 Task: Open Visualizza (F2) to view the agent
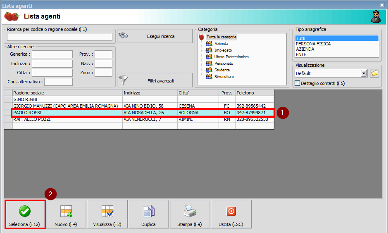point(107,214)
